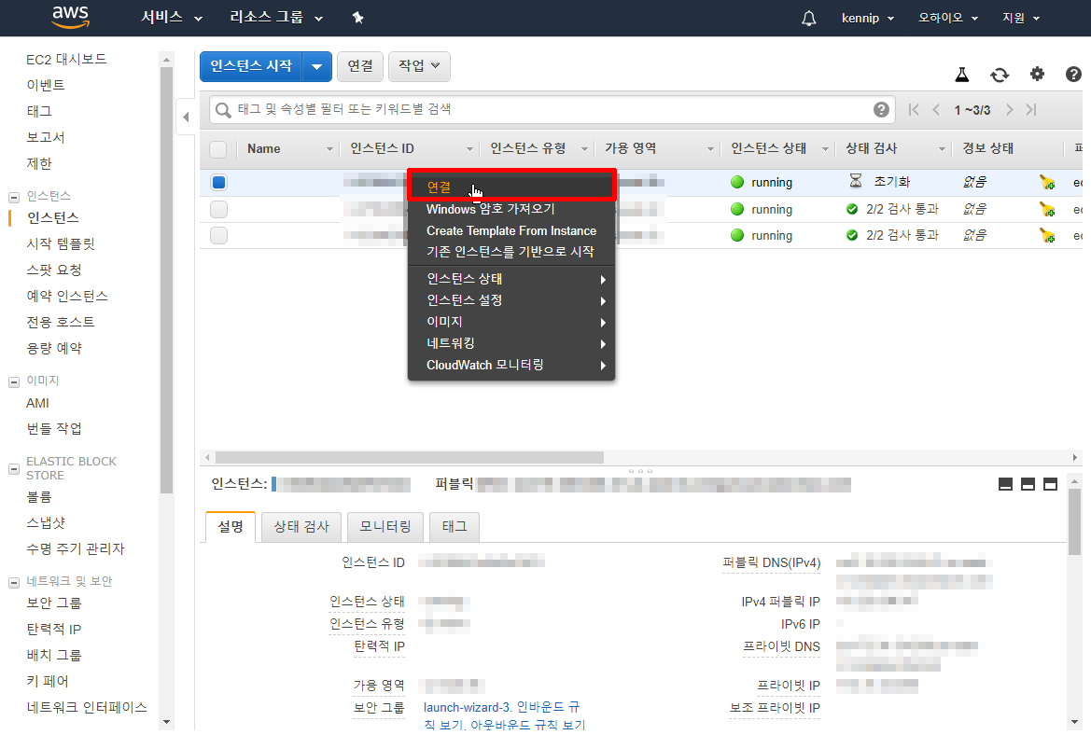Viewport: 1091px width, 735px height.
Task: Maximize the details pane layout icon
Action: 1050,484
